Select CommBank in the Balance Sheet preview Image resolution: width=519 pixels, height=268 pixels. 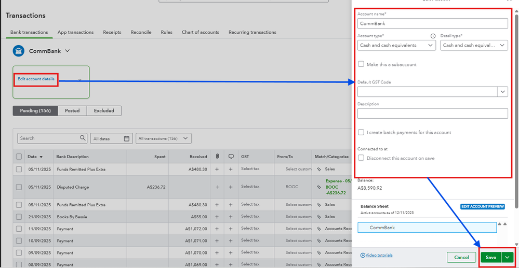[x=427, y=228]
